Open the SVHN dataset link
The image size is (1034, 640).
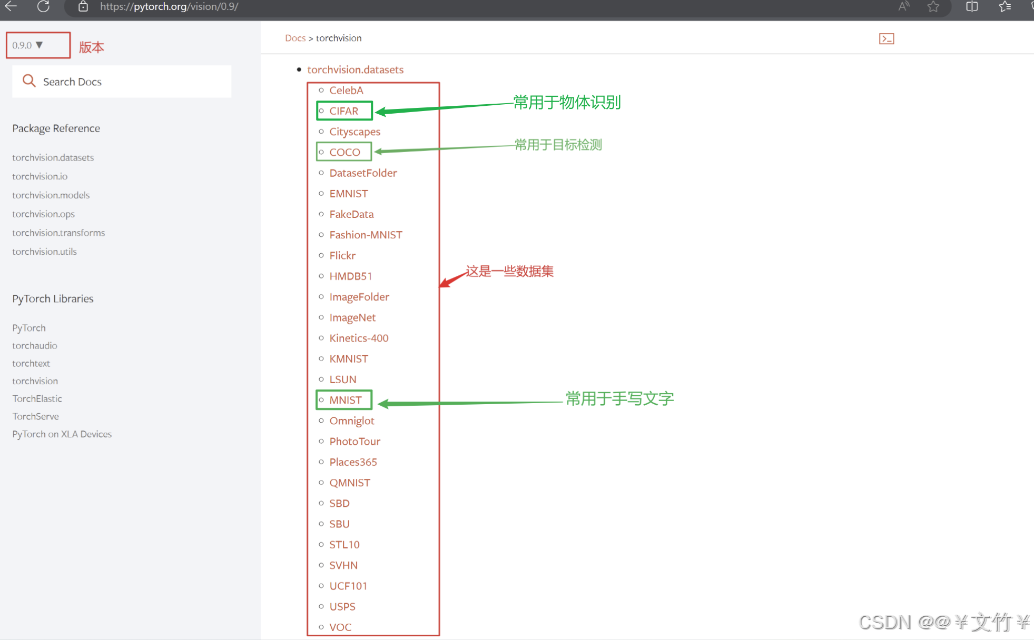click(x=343, y=565)
